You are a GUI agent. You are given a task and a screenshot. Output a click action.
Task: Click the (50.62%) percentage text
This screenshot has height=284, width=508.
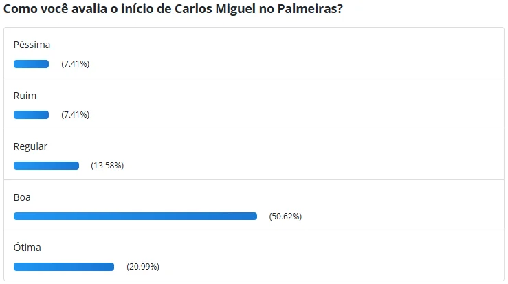point(285,216)
